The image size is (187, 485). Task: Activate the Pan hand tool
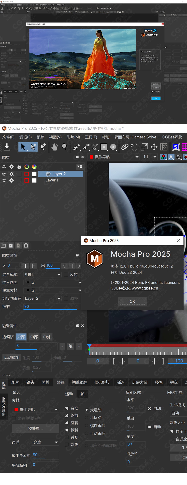[54, 147]
